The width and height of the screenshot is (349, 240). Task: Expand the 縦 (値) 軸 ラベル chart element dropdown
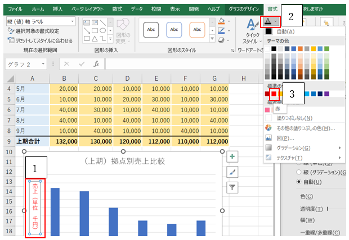[73, 21]
